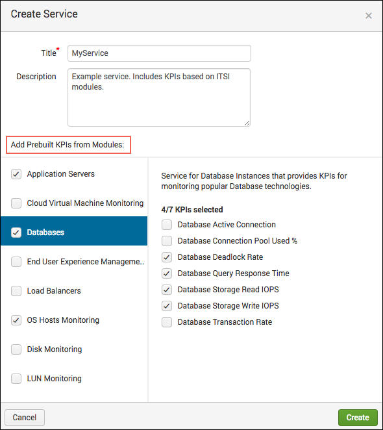383x430 pixels.
Task: Enable the LUN Monitoring module
Action: click(16, 379)
